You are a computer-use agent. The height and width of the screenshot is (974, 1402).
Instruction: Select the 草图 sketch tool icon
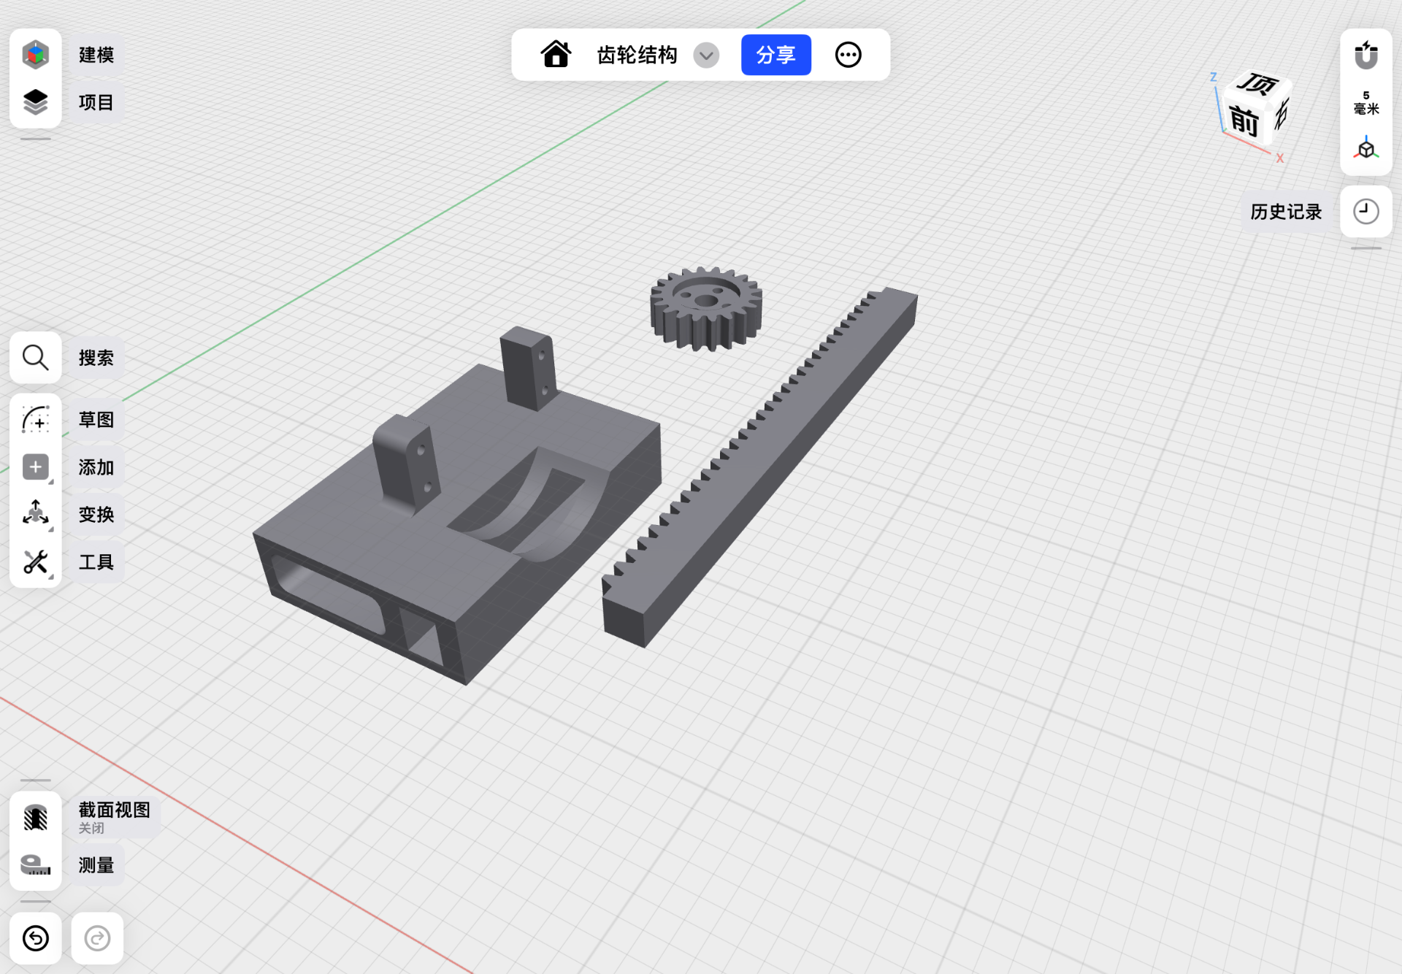[35, 420]
